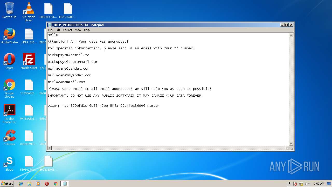Click the Start button
Screen dimensions: 332x187
point(7,184)
